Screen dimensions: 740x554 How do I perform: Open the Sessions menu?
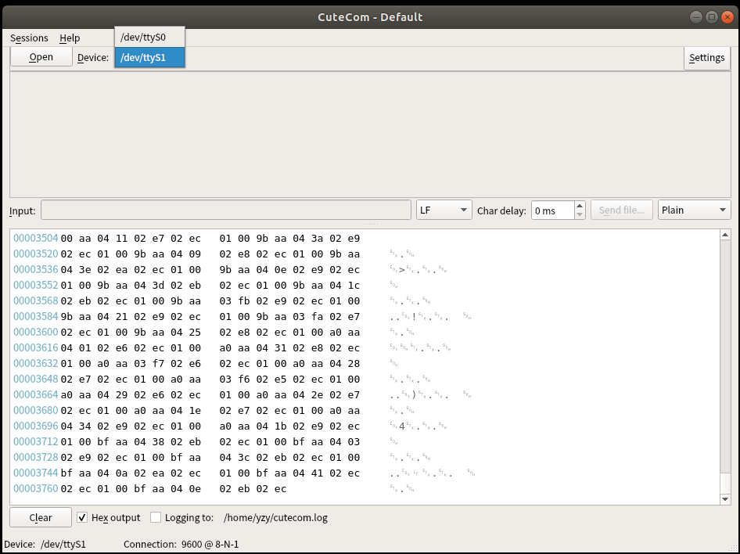click(x=29, y=38)
